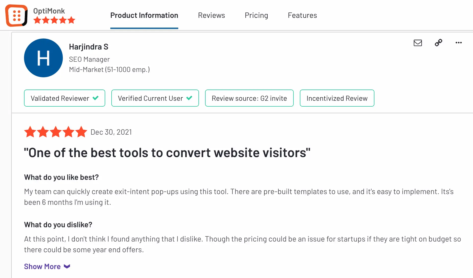Switch to the Reviews tab

click(211, 15)
